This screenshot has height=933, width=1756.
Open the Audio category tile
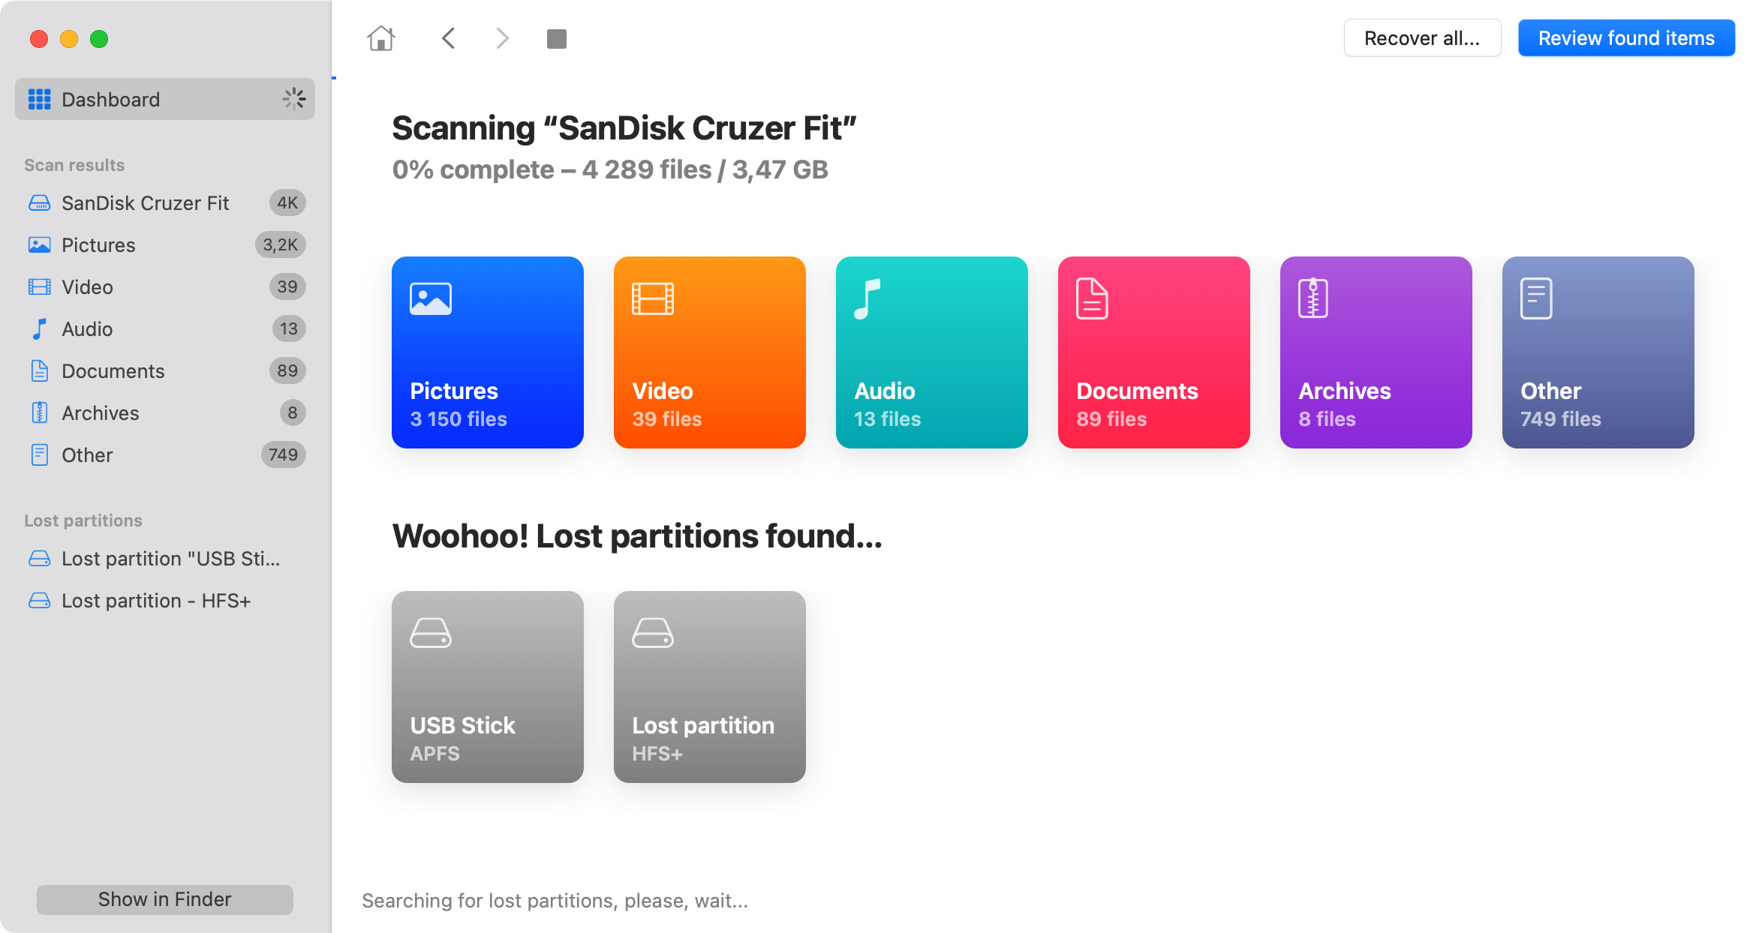click(932, 352)
